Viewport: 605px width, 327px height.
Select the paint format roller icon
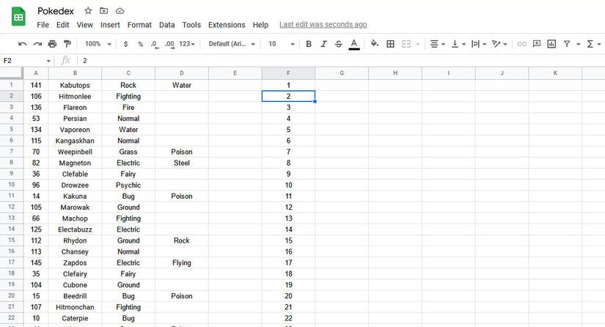pos(67,44)
